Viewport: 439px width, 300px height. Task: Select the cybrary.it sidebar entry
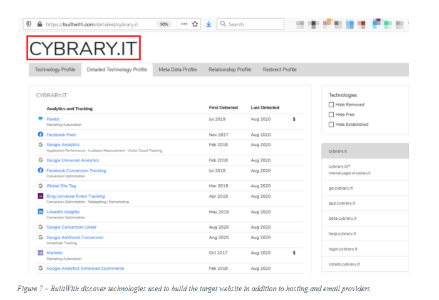point(365,151)
